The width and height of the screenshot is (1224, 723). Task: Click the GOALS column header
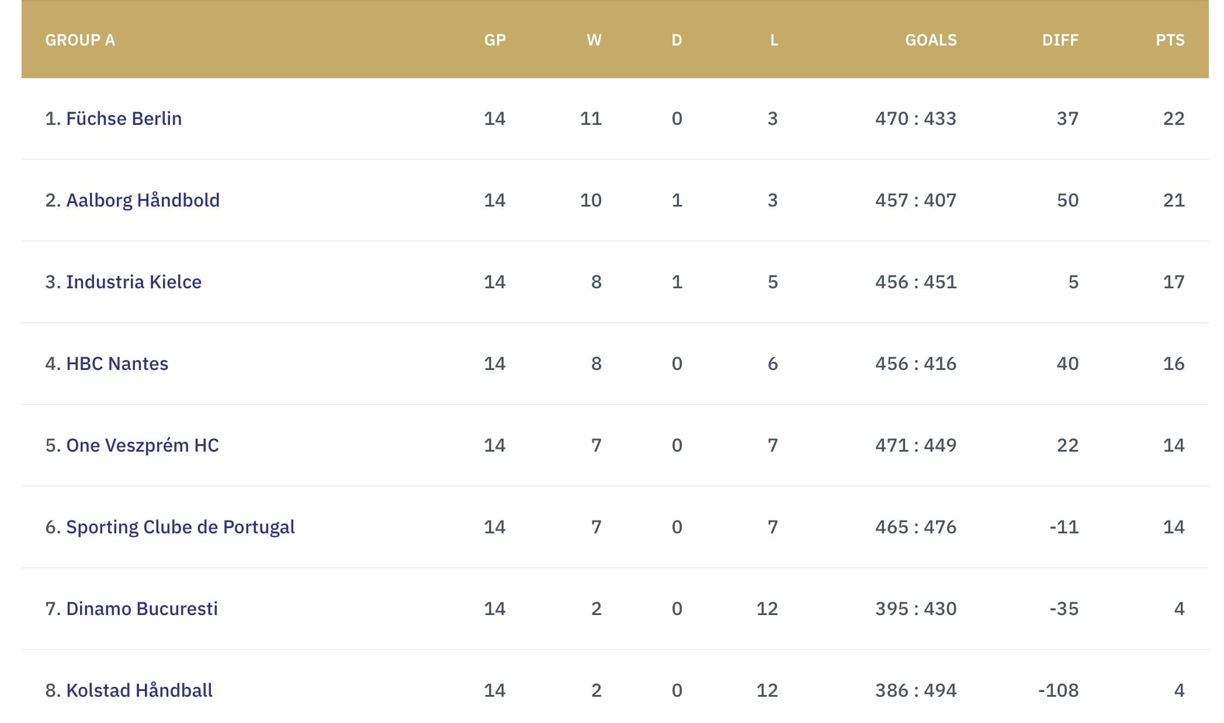931,40
